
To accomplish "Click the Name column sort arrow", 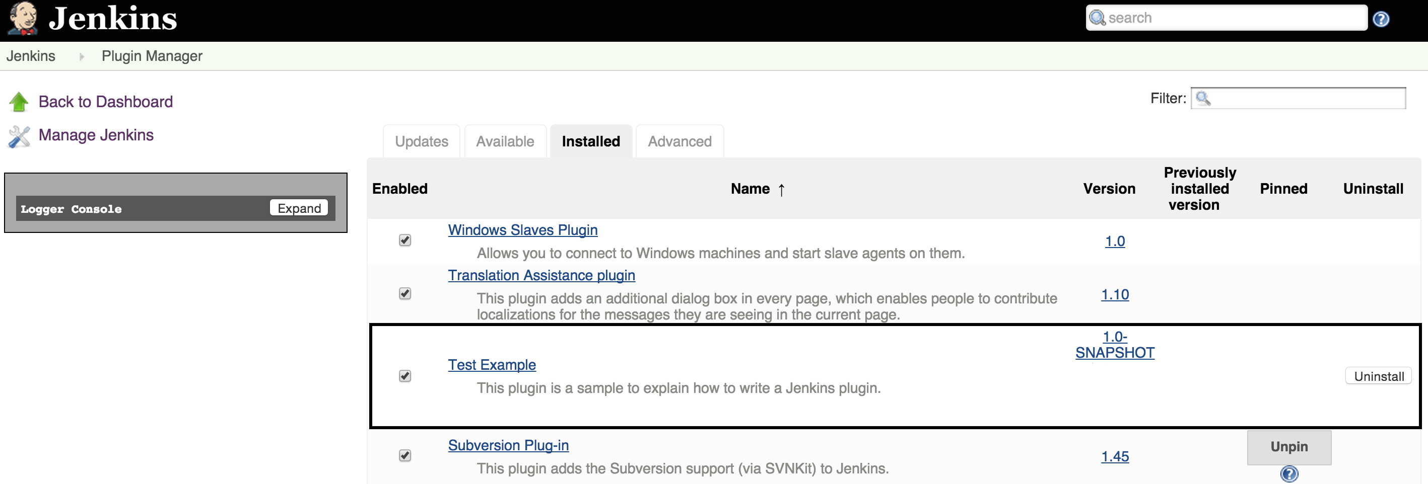I will (x=781, y=190).
